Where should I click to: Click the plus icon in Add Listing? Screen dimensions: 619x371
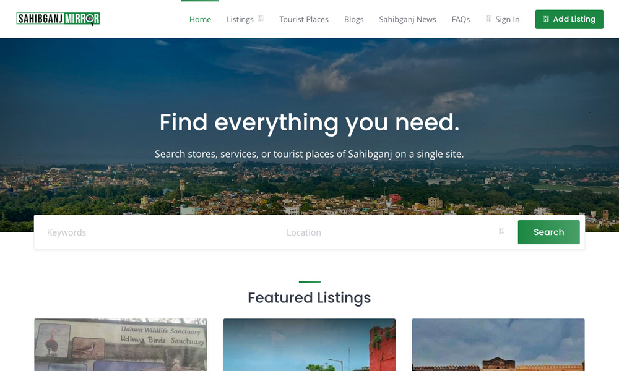[546, 19]
